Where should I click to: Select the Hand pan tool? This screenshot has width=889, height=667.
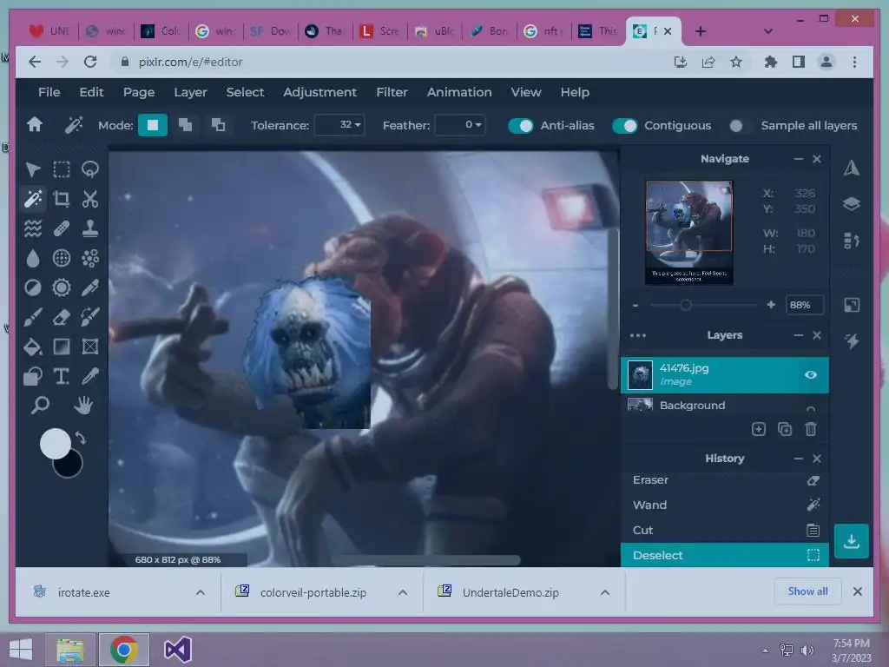[x=83, y=405]
